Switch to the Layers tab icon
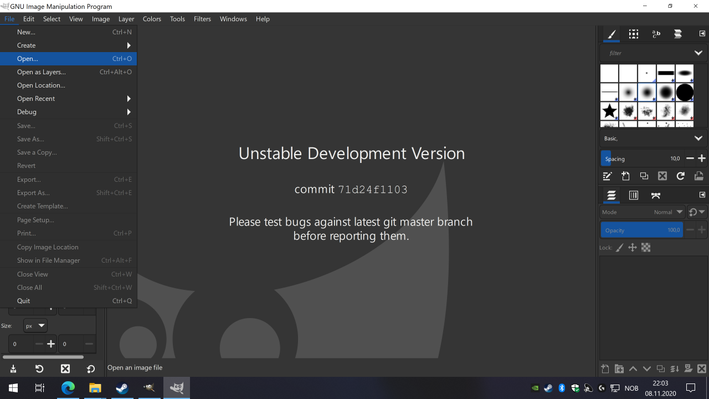The height and width of the screenshot is (399, 709). pyautogui.click(x=612, y=196)
